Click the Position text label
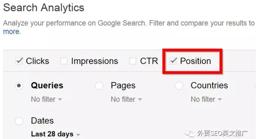Image resolution: width=256 pixels, height=139 pixels. click(195, 61)
